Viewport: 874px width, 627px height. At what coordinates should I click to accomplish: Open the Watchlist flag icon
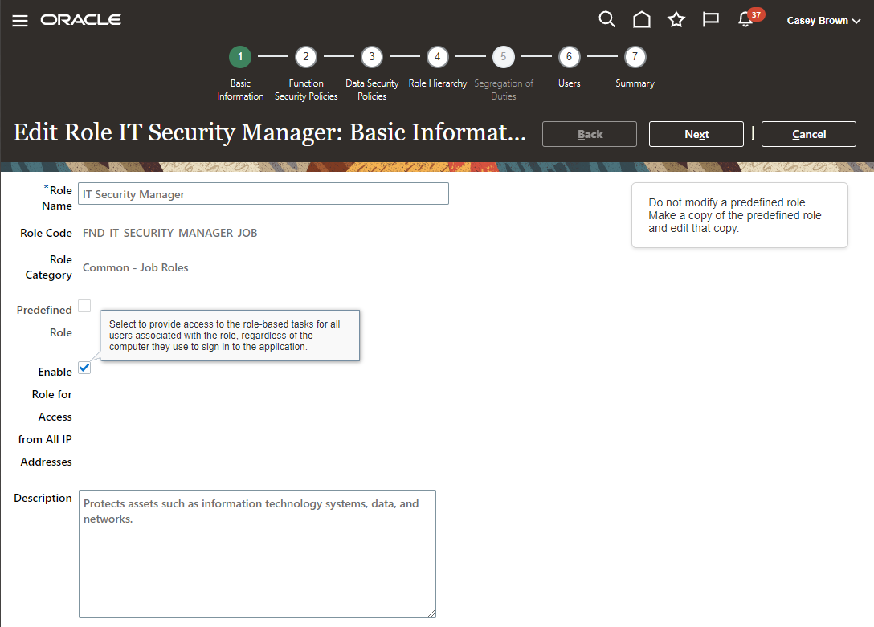(x=711, y=20)
